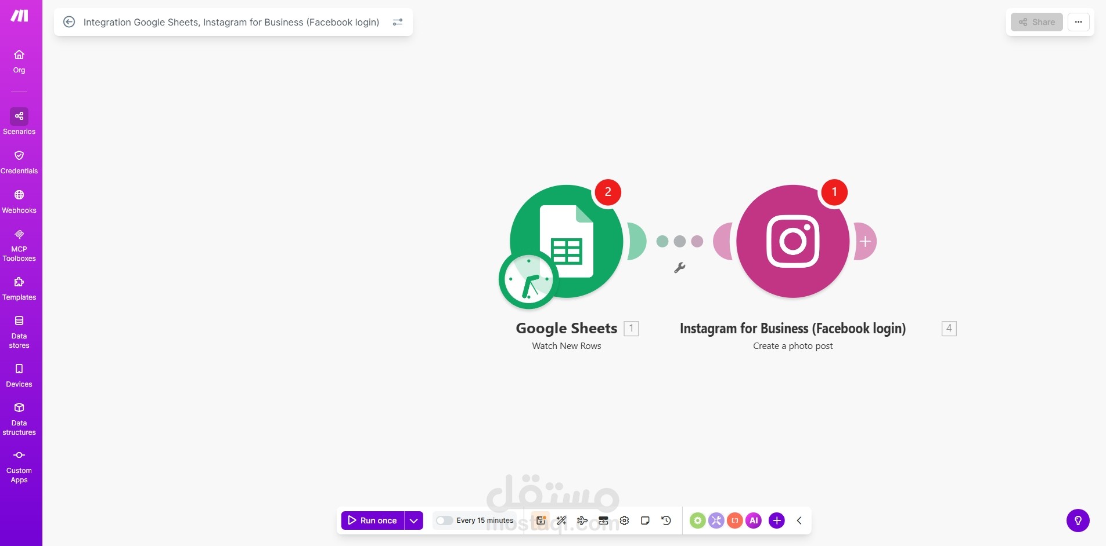Image resolution: width=1106 pixels, height=546 pixels.
Task: Click Run once button
Action: tap(373, 520)
